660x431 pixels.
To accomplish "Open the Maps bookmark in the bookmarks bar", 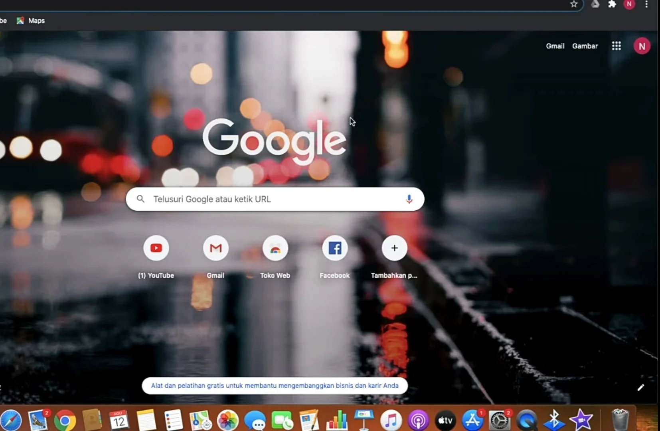I will 31,20.
